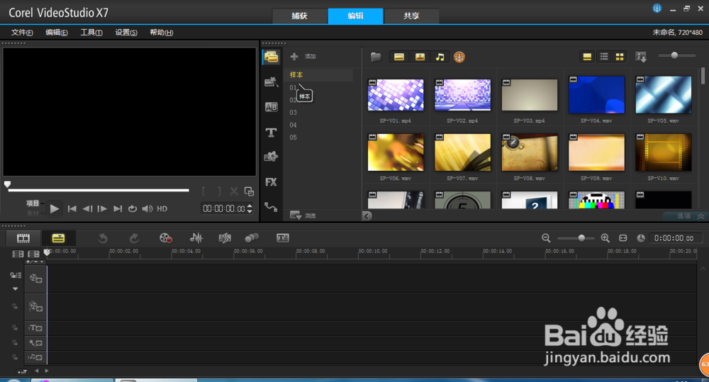Click the Undo arrow
709x382 pixels.
(103, 238)
